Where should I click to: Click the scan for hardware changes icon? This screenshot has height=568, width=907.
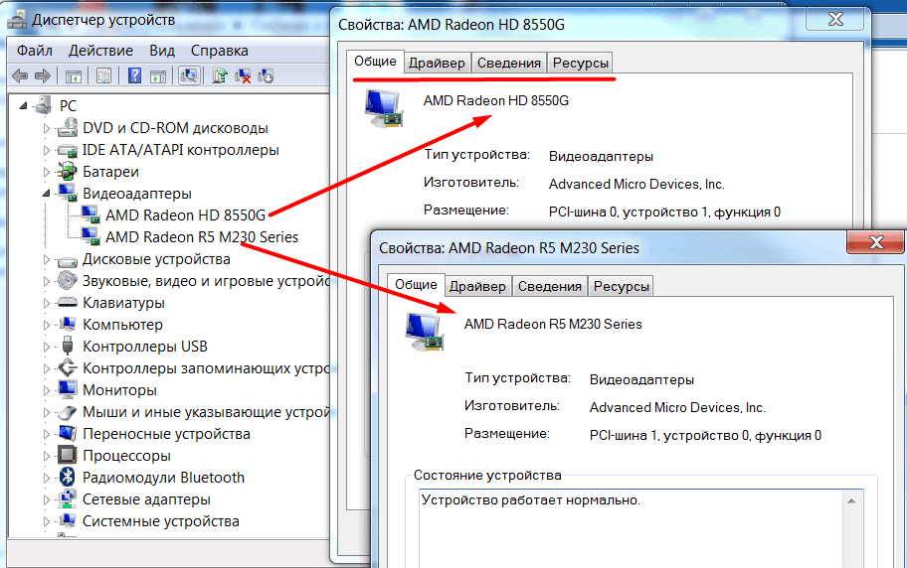point(189,75)
